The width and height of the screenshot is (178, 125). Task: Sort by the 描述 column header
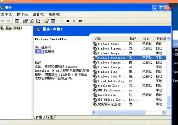pos(133,39)
